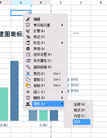The image size is (107, 138).
Task: Open the chart's three-dot more options
Action: pyautogui.click(x=76, y=33)
